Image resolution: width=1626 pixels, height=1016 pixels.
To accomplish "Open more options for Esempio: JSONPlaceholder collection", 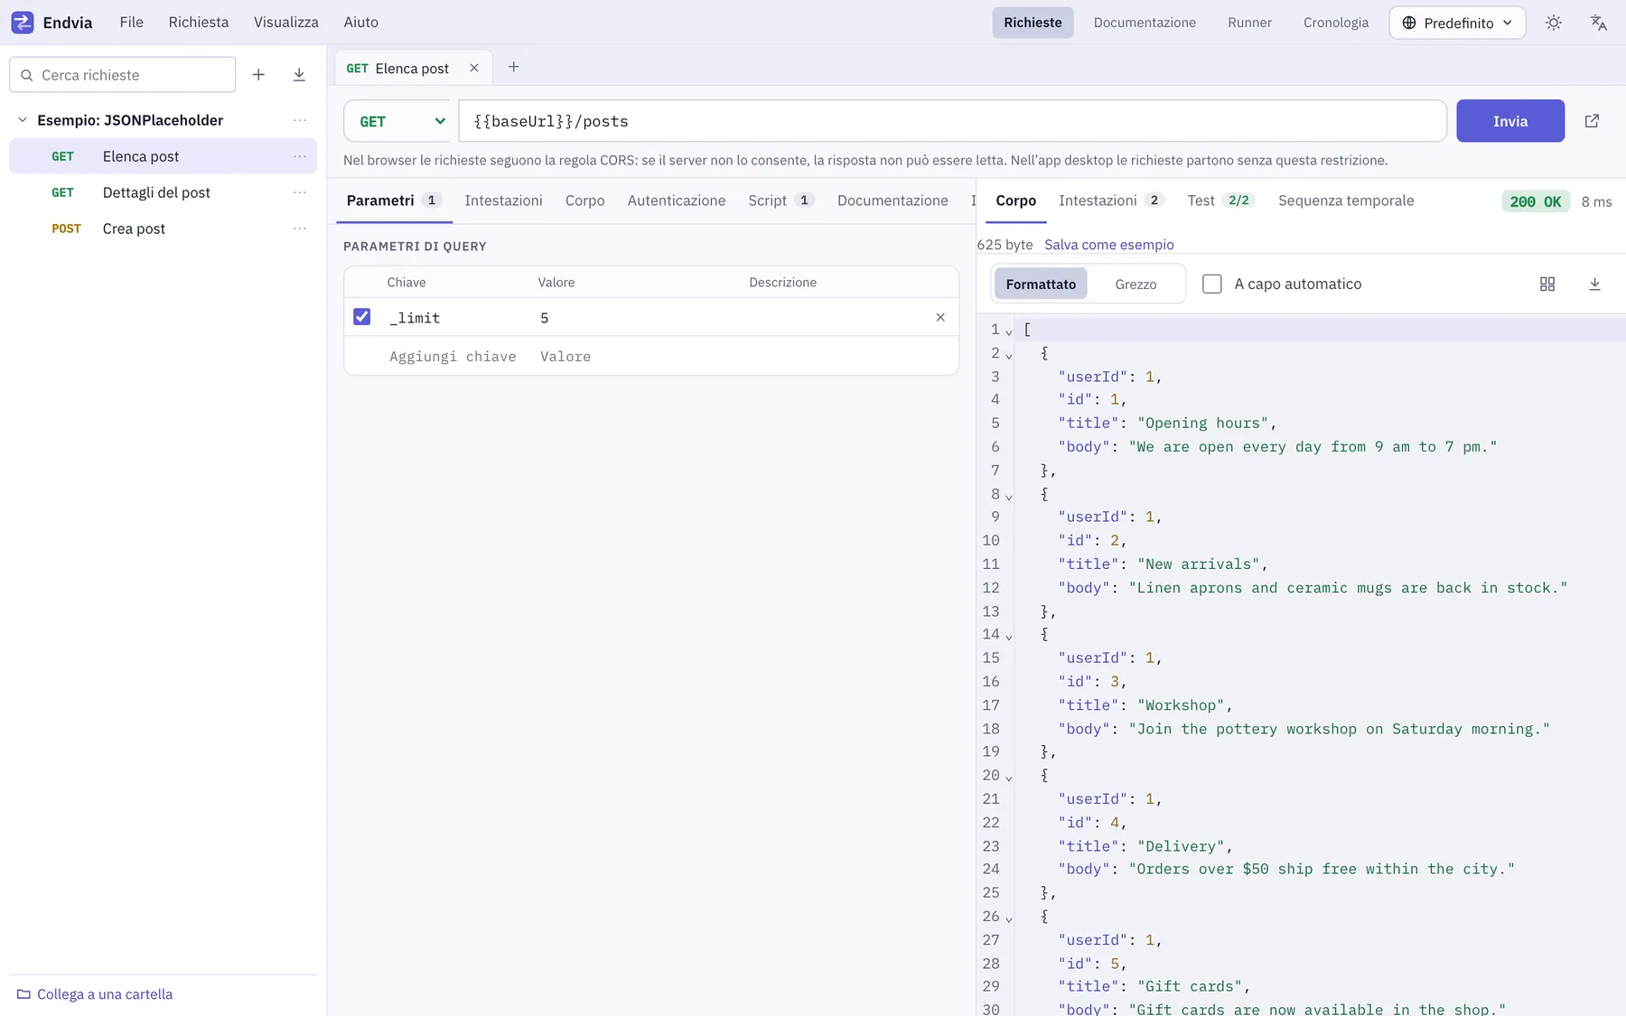I will pyautogui.click(x=300, y=120).
